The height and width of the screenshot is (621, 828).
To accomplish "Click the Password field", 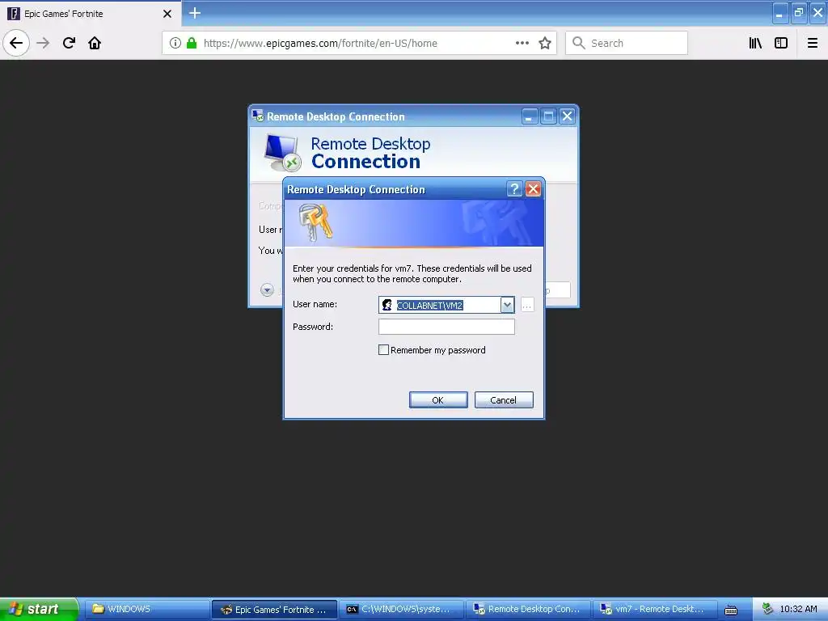I will 446,327.
